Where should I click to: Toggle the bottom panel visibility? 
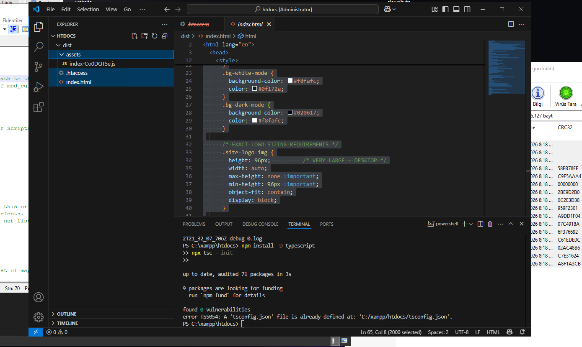457,9
